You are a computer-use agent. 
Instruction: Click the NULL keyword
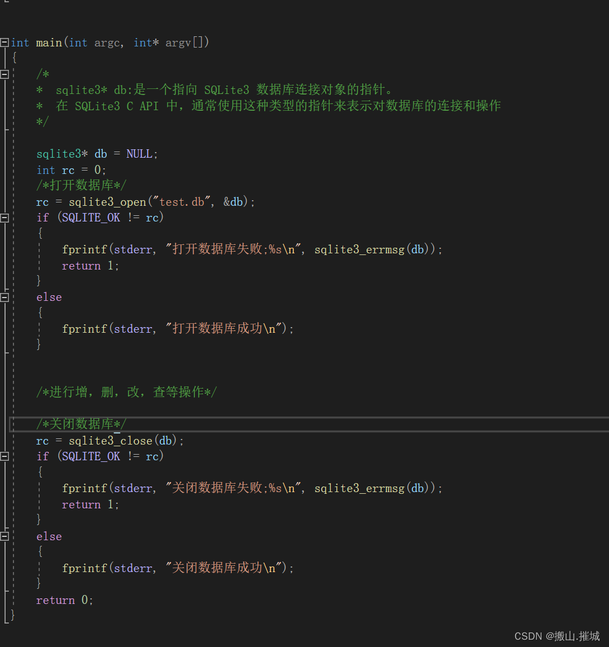pyautogui.click(x=139, y=153)
